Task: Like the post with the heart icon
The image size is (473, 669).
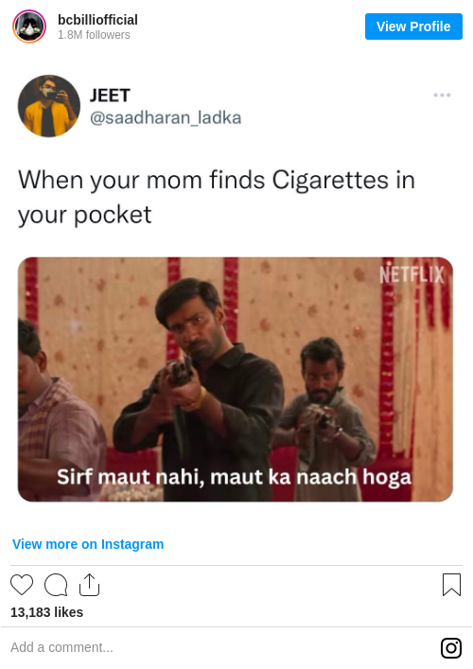Action: click(22, 585)
